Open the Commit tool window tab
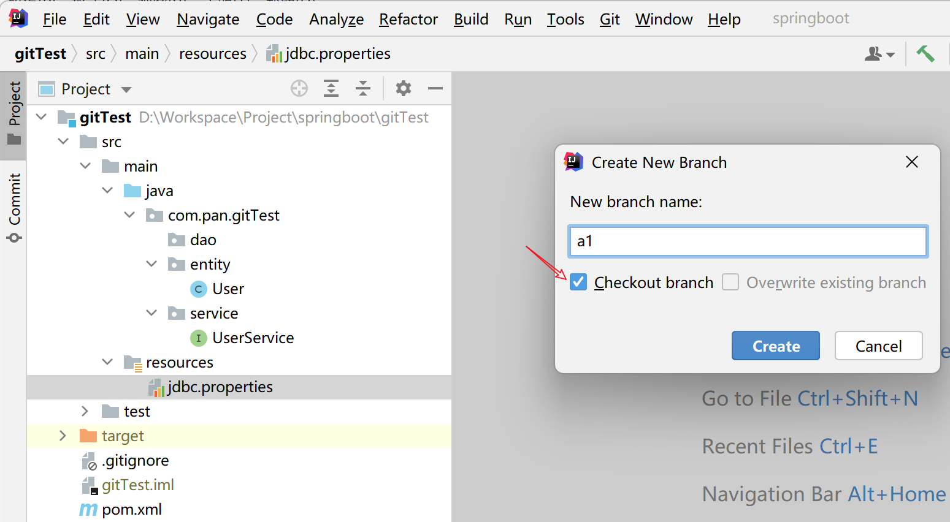Image resolution: width=950 pixels, height=522 pixels. pos(14,208)
